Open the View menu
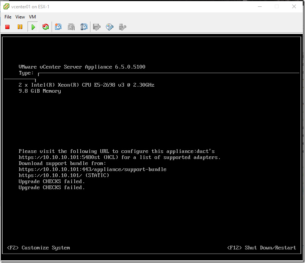The width and height of the screenshot is (305, 263). click(x=20, y=17)
